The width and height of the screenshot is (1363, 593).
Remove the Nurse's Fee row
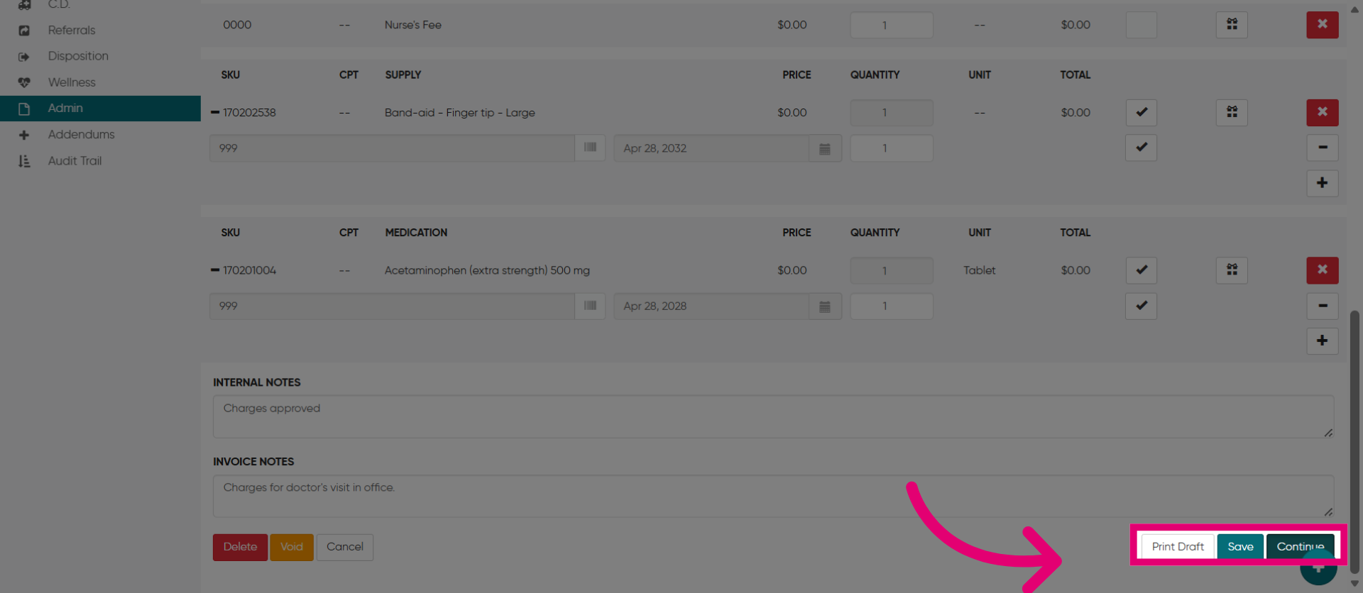(1322, 25)
